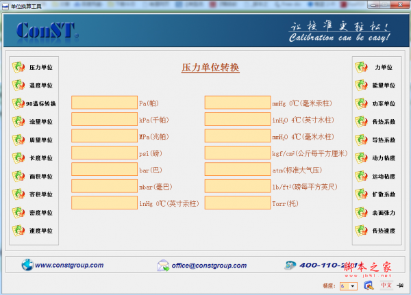Open the 传热速度 heat transfer rate converter
411x295 pixels.
[x=375, y=231]
